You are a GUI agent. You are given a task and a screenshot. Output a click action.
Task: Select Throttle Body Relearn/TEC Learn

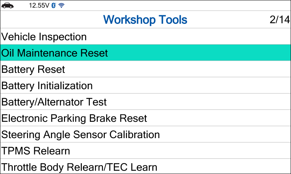coord(79,167)
